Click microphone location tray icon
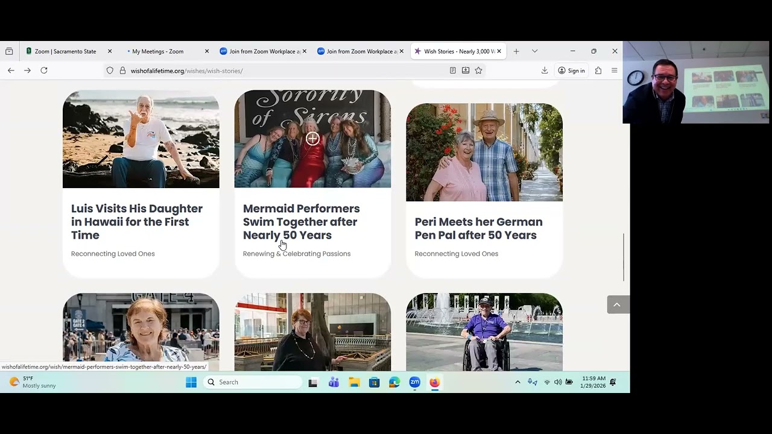This screenshot has width=772, height=434. coord(533,382)
